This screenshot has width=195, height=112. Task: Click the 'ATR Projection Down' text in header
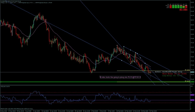click(x=44, y=2)
